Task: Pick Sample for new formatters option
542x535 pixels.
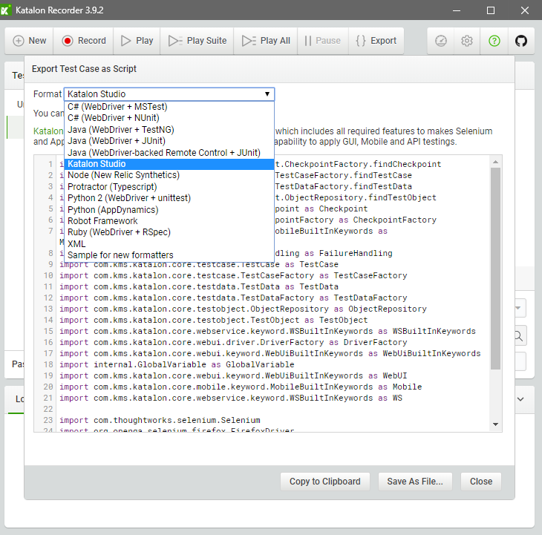Action: coord(169,255)
